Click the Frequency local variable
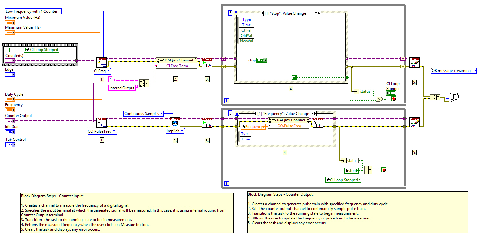480x237 pixels. pyautogui.click(x=253, y=127)
